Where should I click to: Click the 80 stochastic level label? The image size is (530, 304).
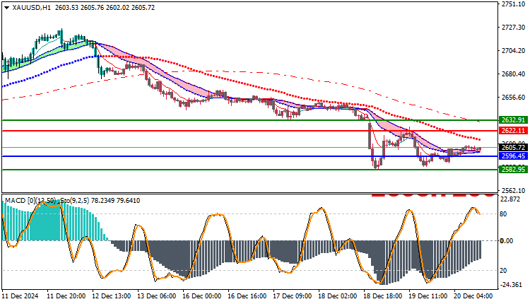tap(503, 214)
